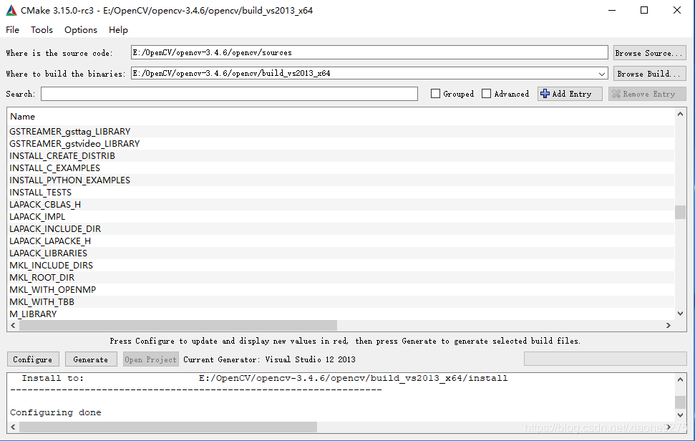Image resolution: width=695 pixels, height=441 pixels.
Task: Click variable list scroll-down arrow
Action: [x=681, y=314]
